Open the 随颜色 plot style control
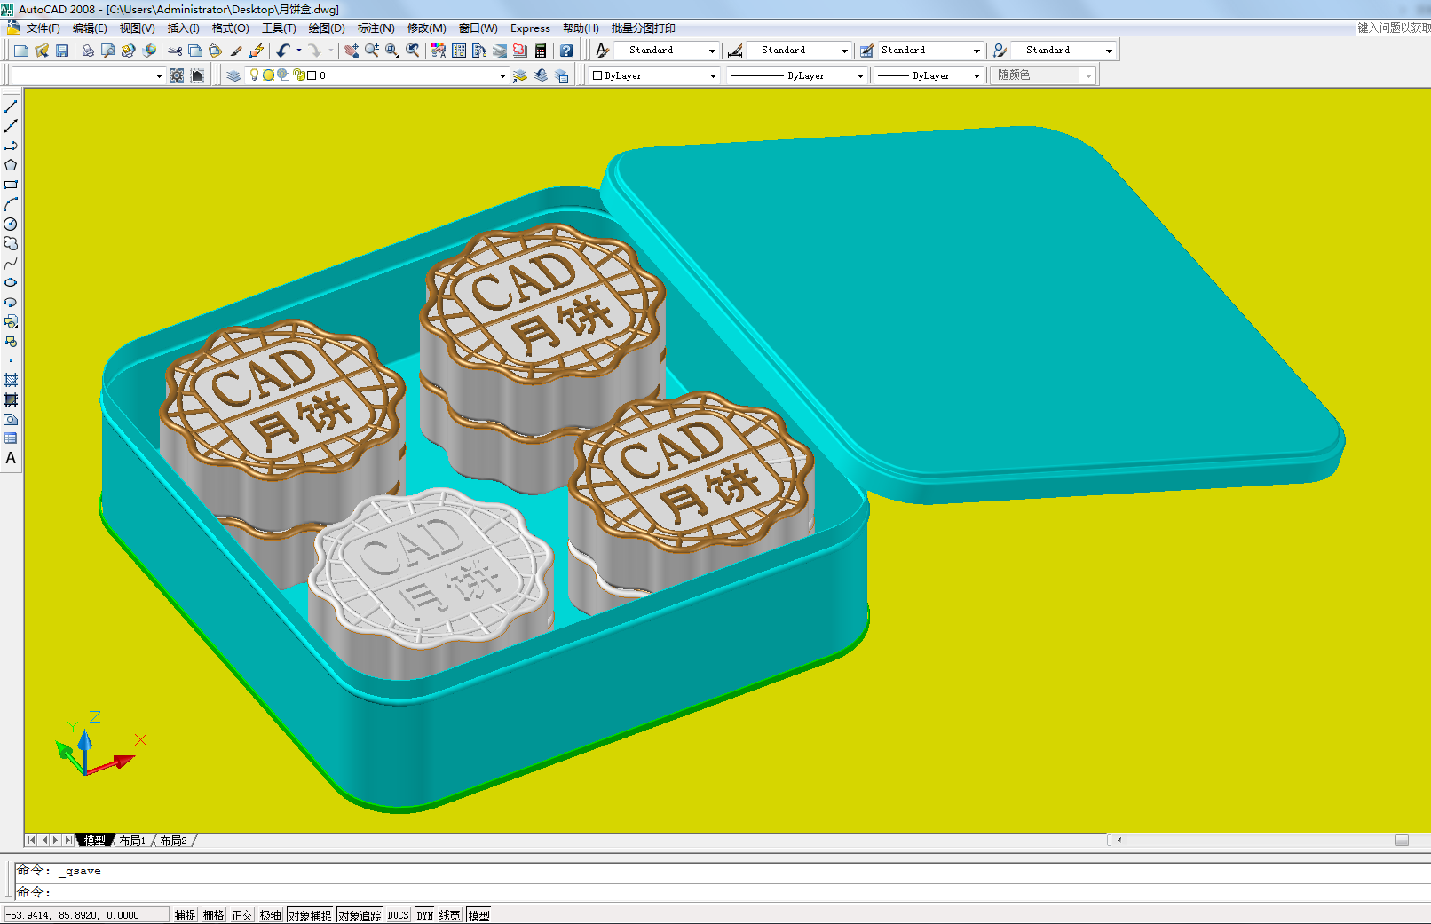The width and height of the screenshot is (1431, 924). point(1044,75)
